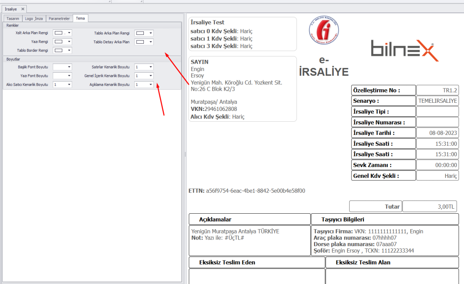Pick the Xslt Arka Plan Rengi color swatch
The image size is (464, 284).
coord(58,33)
